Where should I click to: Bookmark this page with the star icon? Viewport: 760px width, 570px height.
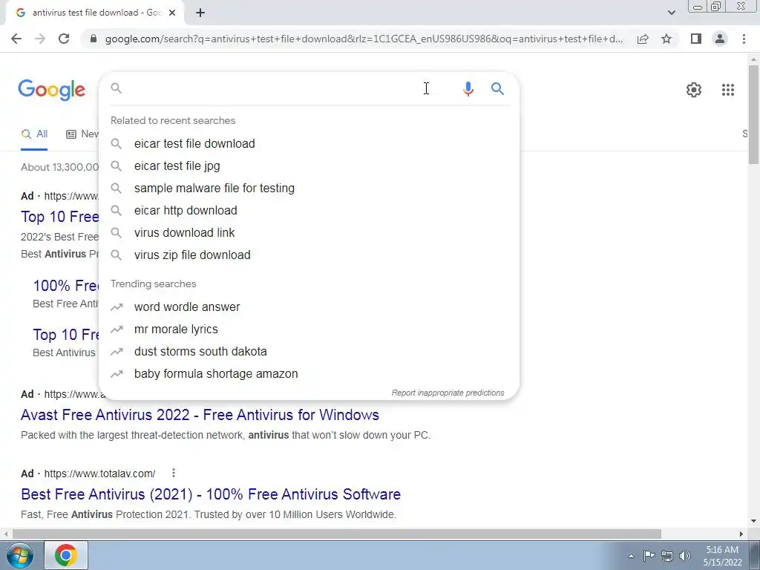(666, 39)
